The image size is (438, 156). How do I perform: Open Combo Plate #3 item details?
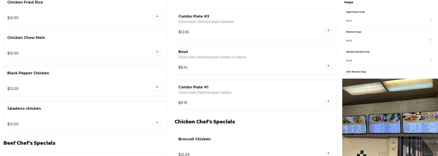194,17
